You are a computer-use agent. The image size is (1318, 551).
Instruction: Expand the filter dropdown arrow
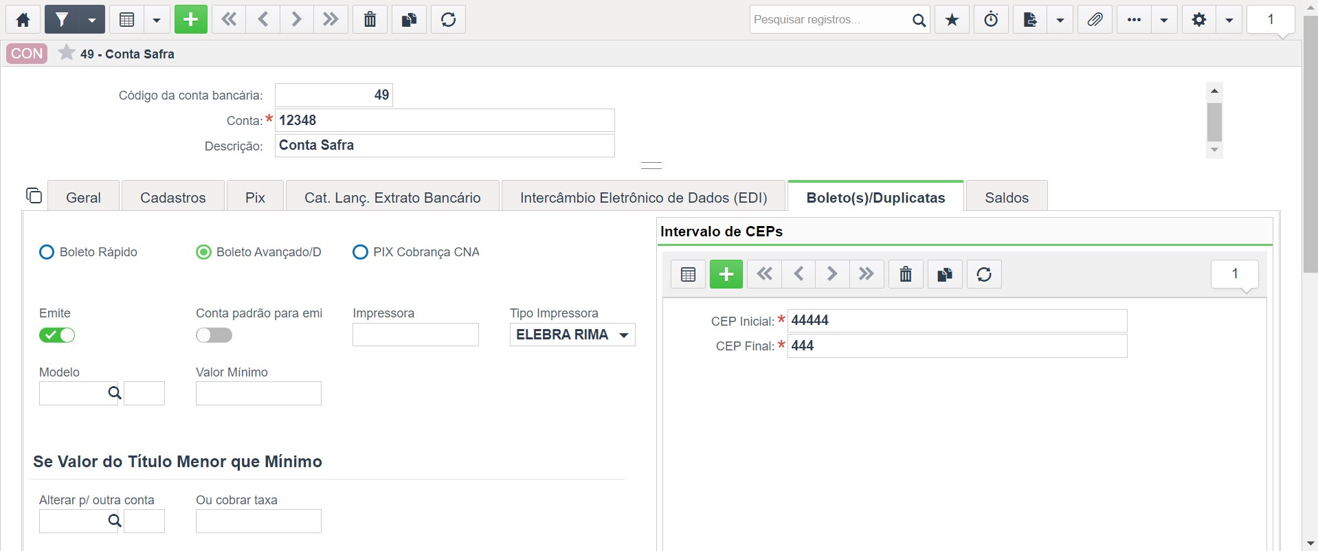91,19
